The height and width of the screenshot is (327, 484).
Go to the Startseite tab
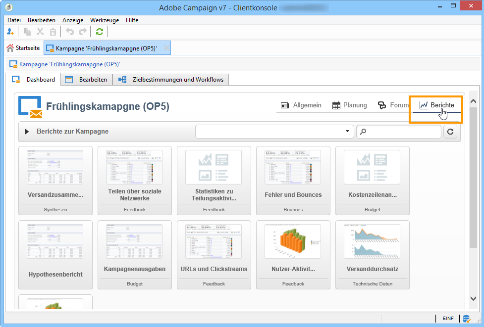click(23, 48)
